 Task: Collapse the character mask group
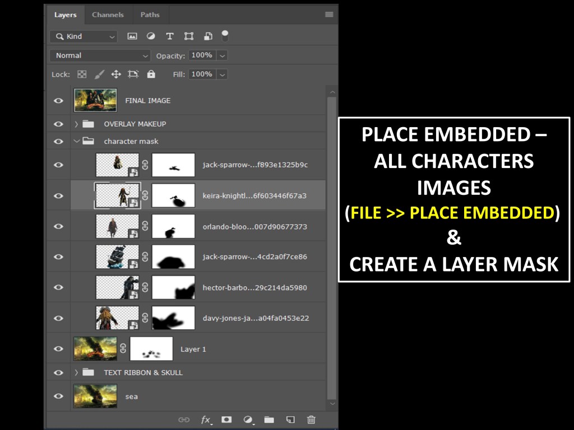coord(76,142)
